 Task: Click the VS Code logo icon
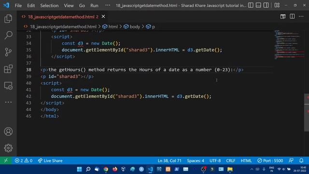tap(6, 5)
